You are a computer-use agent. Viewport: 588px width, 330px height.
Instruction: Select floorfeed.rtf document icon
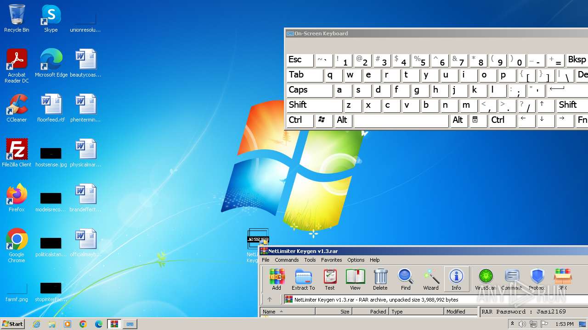pos(51,108)
